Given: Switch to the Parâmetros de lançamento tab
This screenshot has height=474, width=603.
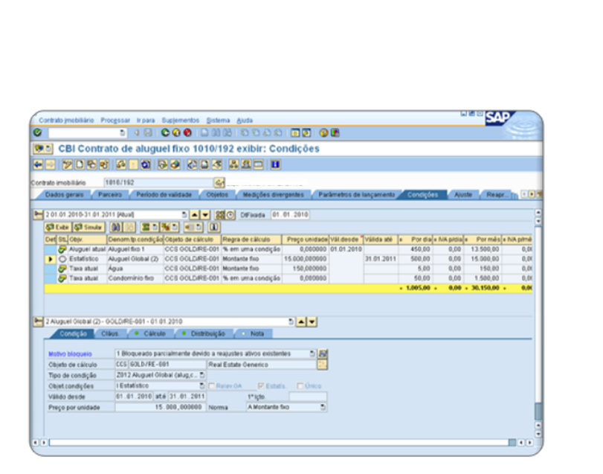Looking at the screenshot, I should coord(356,195).
